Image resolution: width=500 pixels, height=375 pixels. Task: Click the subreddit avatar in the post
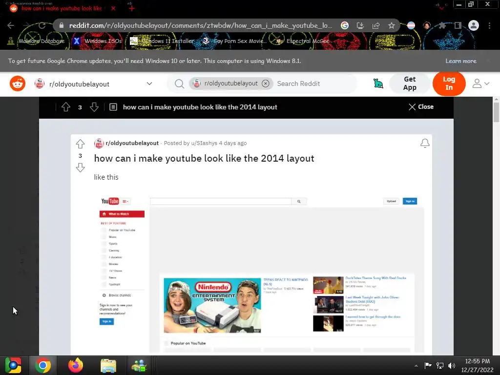coord(99,144)
